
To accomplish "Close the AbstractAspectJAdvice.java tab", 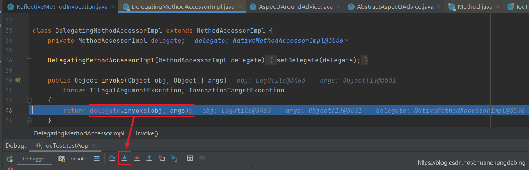I will click(x=439, y=7).
